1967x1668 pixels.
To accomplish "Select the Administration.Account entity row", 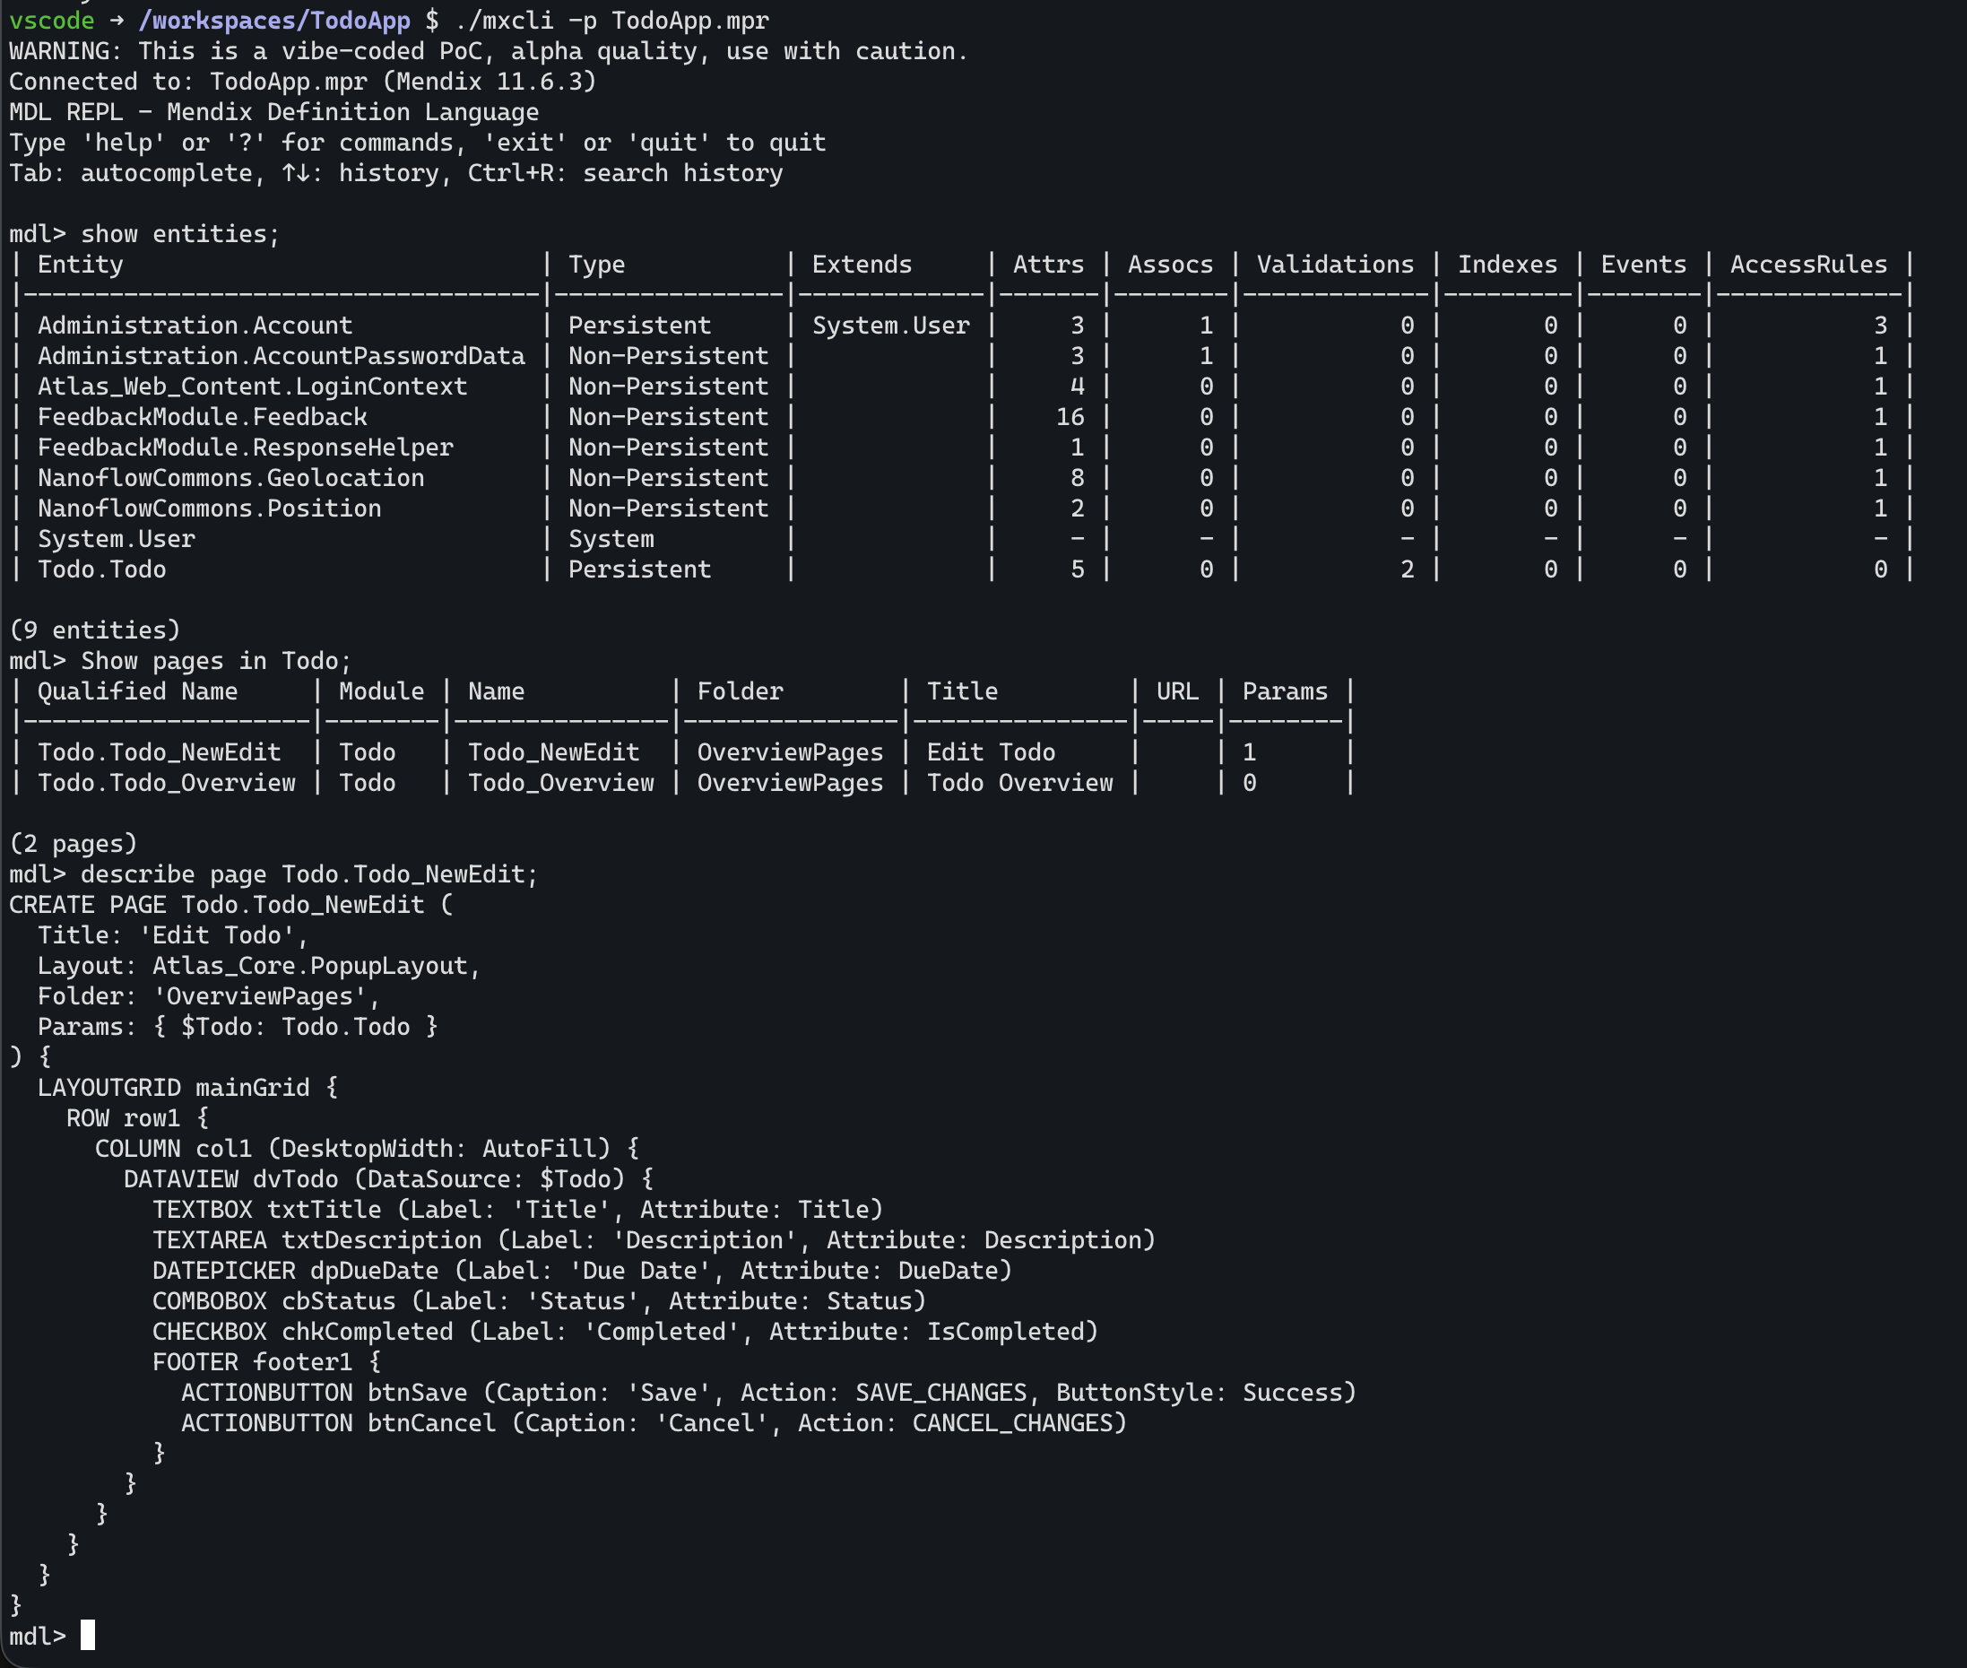I will (962, 326).
